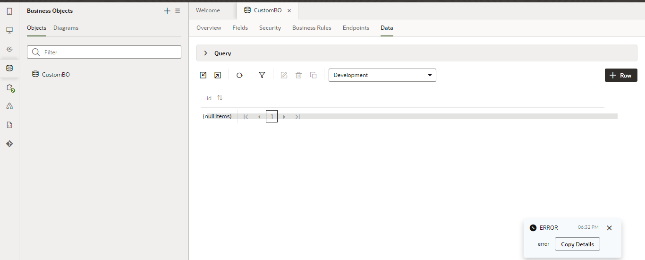645x260 pixels.
Task: Open the Mobile Applications navigator icon
Action: [x=9, y=11]
